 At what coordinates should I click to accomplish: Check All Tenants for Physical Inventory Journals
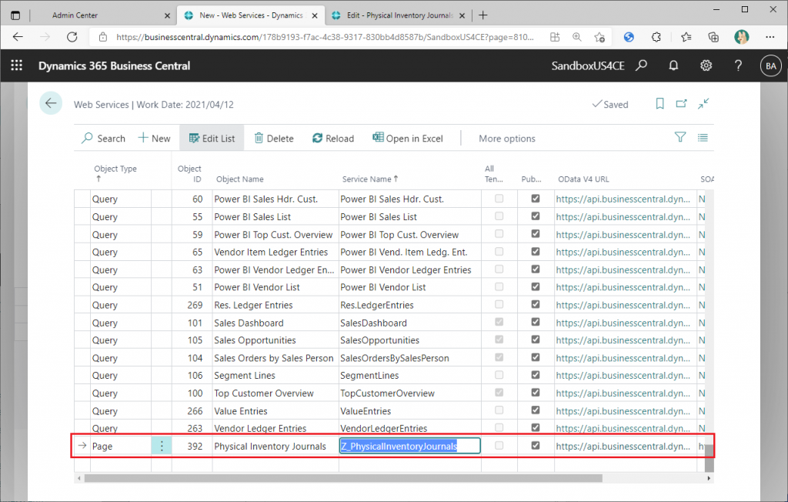click(x=499, y=445)
